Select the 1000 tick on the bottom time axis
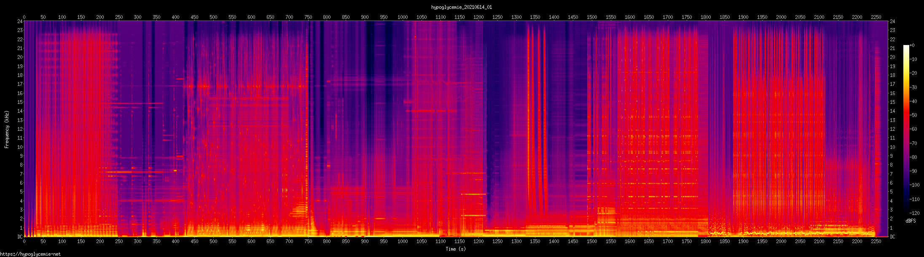This screenshot has height=257, width=924. 403,241
